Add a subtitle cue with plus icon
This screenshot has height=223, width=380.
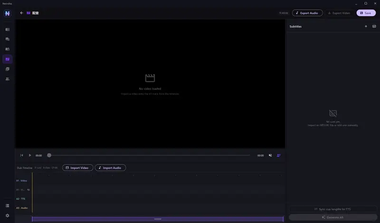366,26
